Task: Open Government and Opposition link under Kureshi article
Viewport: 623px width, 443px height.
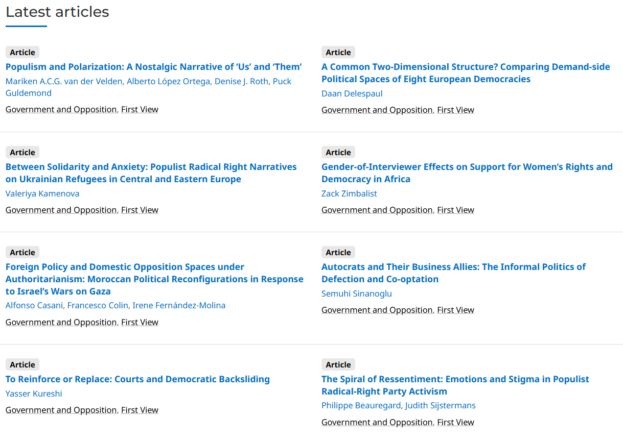Action: pos(61,410)
